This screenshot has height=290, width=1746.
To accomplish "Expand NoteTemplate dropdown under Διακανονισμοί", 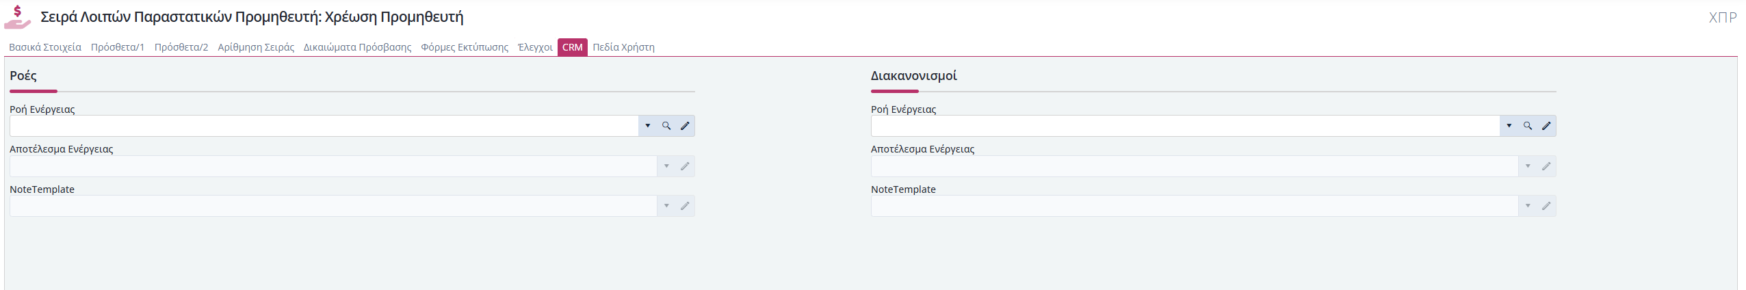I will [x=1528, y=206].
